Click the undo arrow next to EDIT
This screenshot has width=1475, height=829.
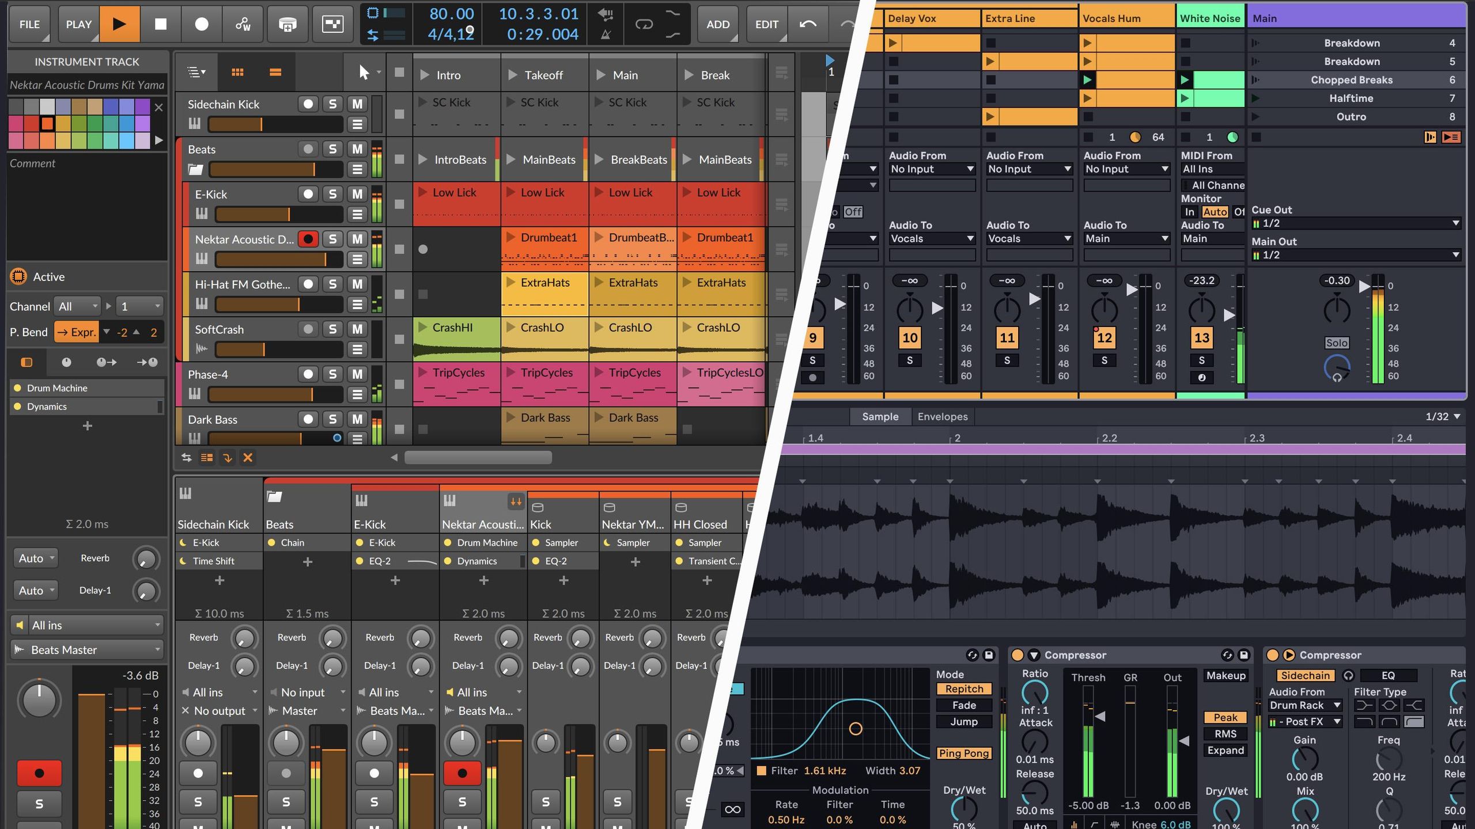pos(808,24)
